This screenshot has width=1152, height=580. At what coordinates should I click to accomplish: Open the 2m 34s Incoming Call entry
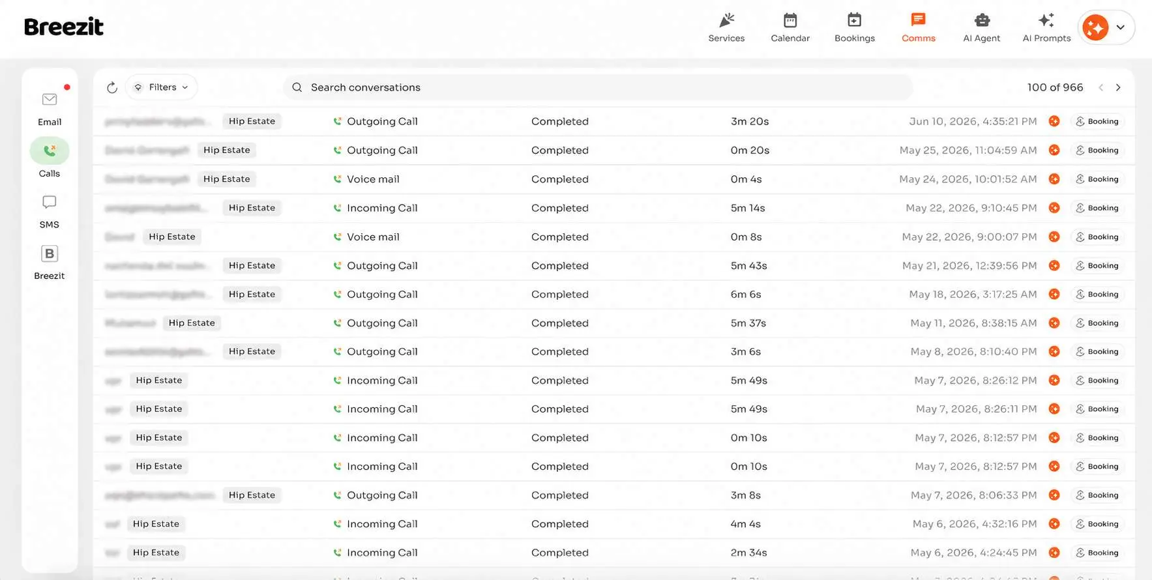[613, 553]
